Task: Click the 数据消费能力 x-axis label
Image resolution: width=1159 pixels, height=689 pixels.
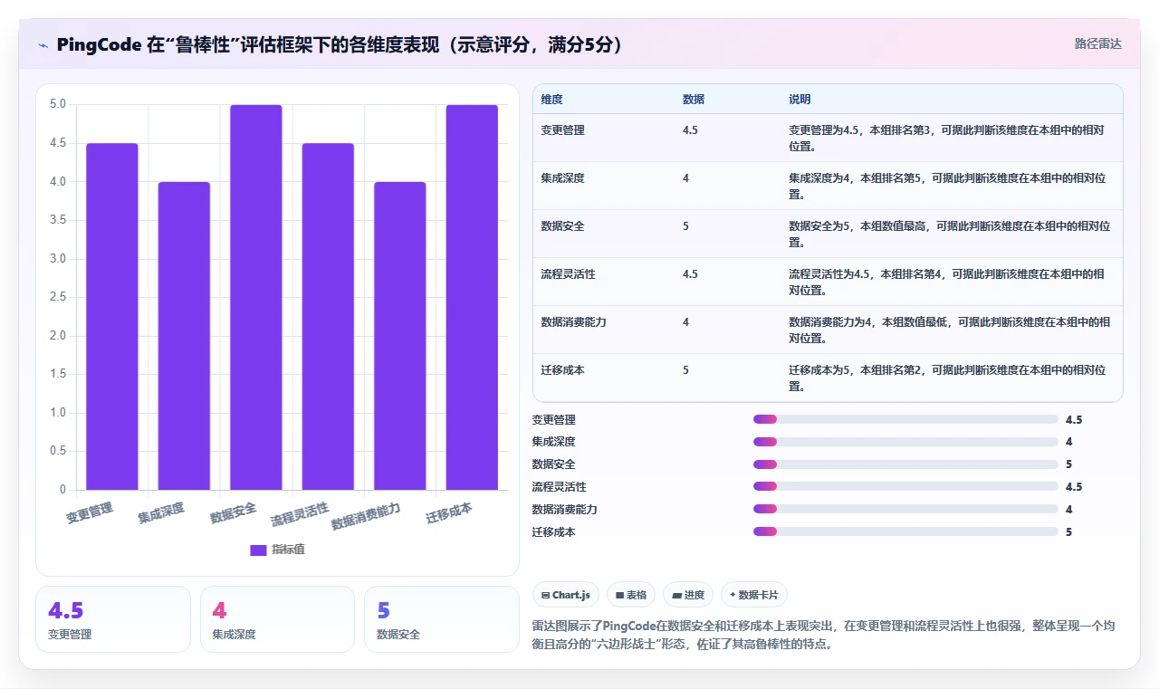Action: [366, 516]
